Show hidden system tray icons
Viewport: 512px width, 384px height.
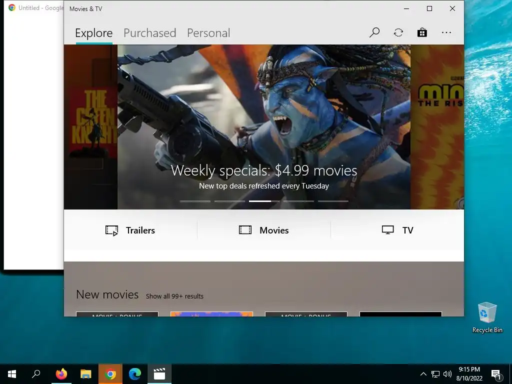423,374
